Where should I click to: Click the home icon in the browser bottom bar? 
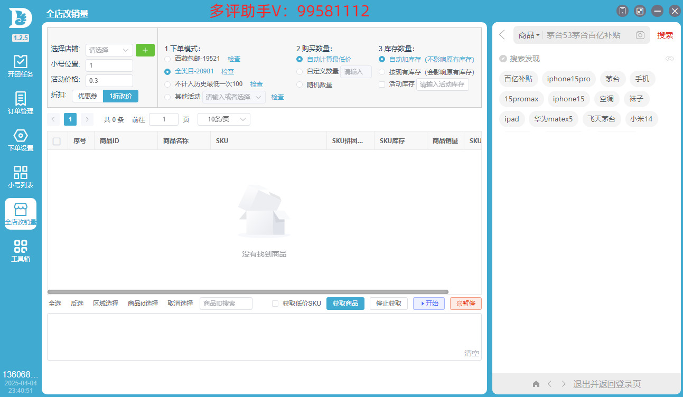536,384
